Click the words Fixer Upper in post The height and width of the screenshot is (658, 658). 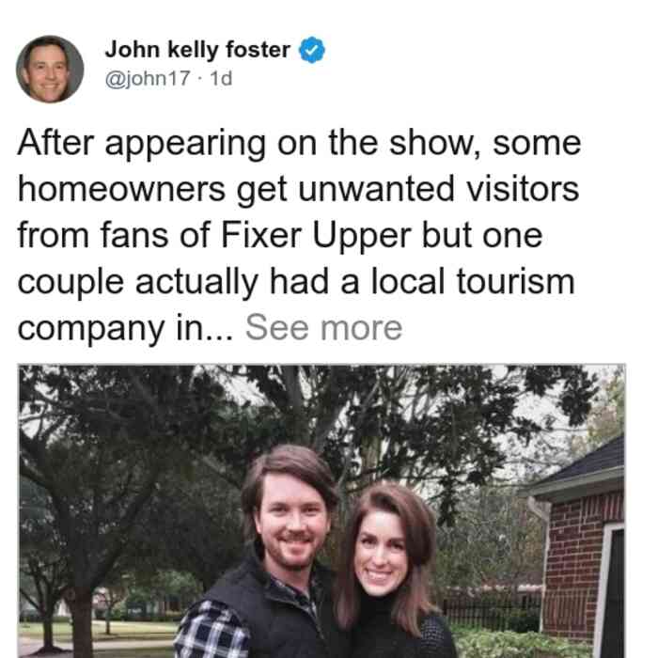coord(316,236)
